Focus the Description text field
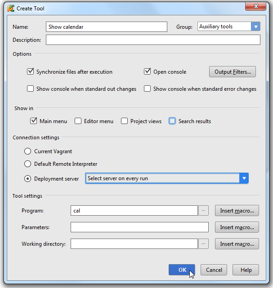273x288 pixels. tap(153, 40)
